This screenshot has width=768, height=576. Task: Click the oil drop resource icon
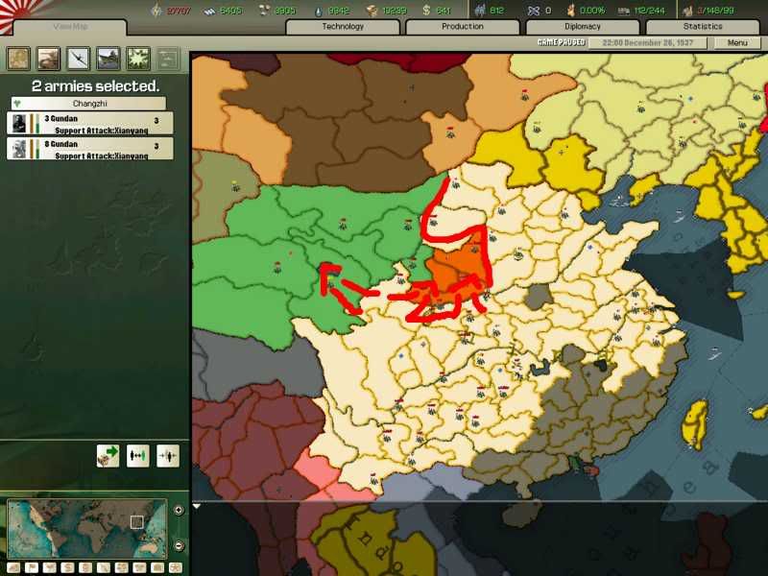click(319, 11)
